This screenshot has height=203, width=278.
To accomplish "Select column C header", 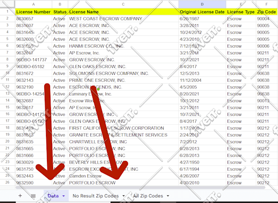I will 123,4.
